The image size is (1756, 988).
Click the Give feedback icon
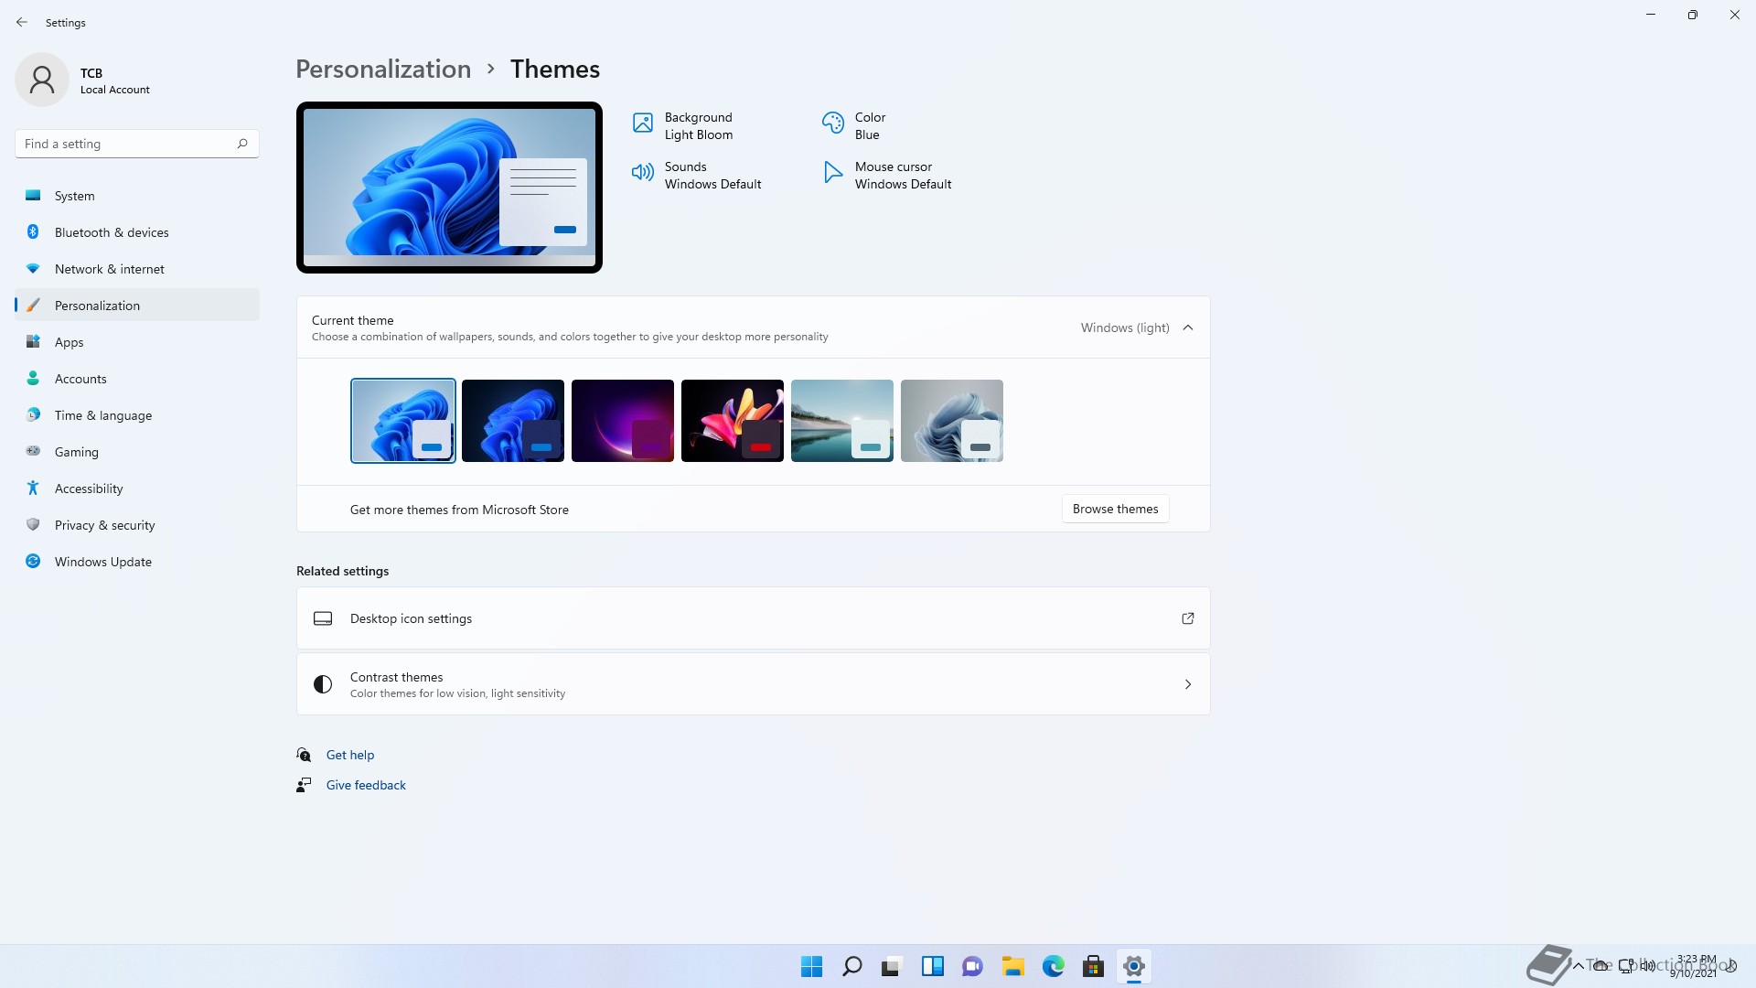coord(304,785)
